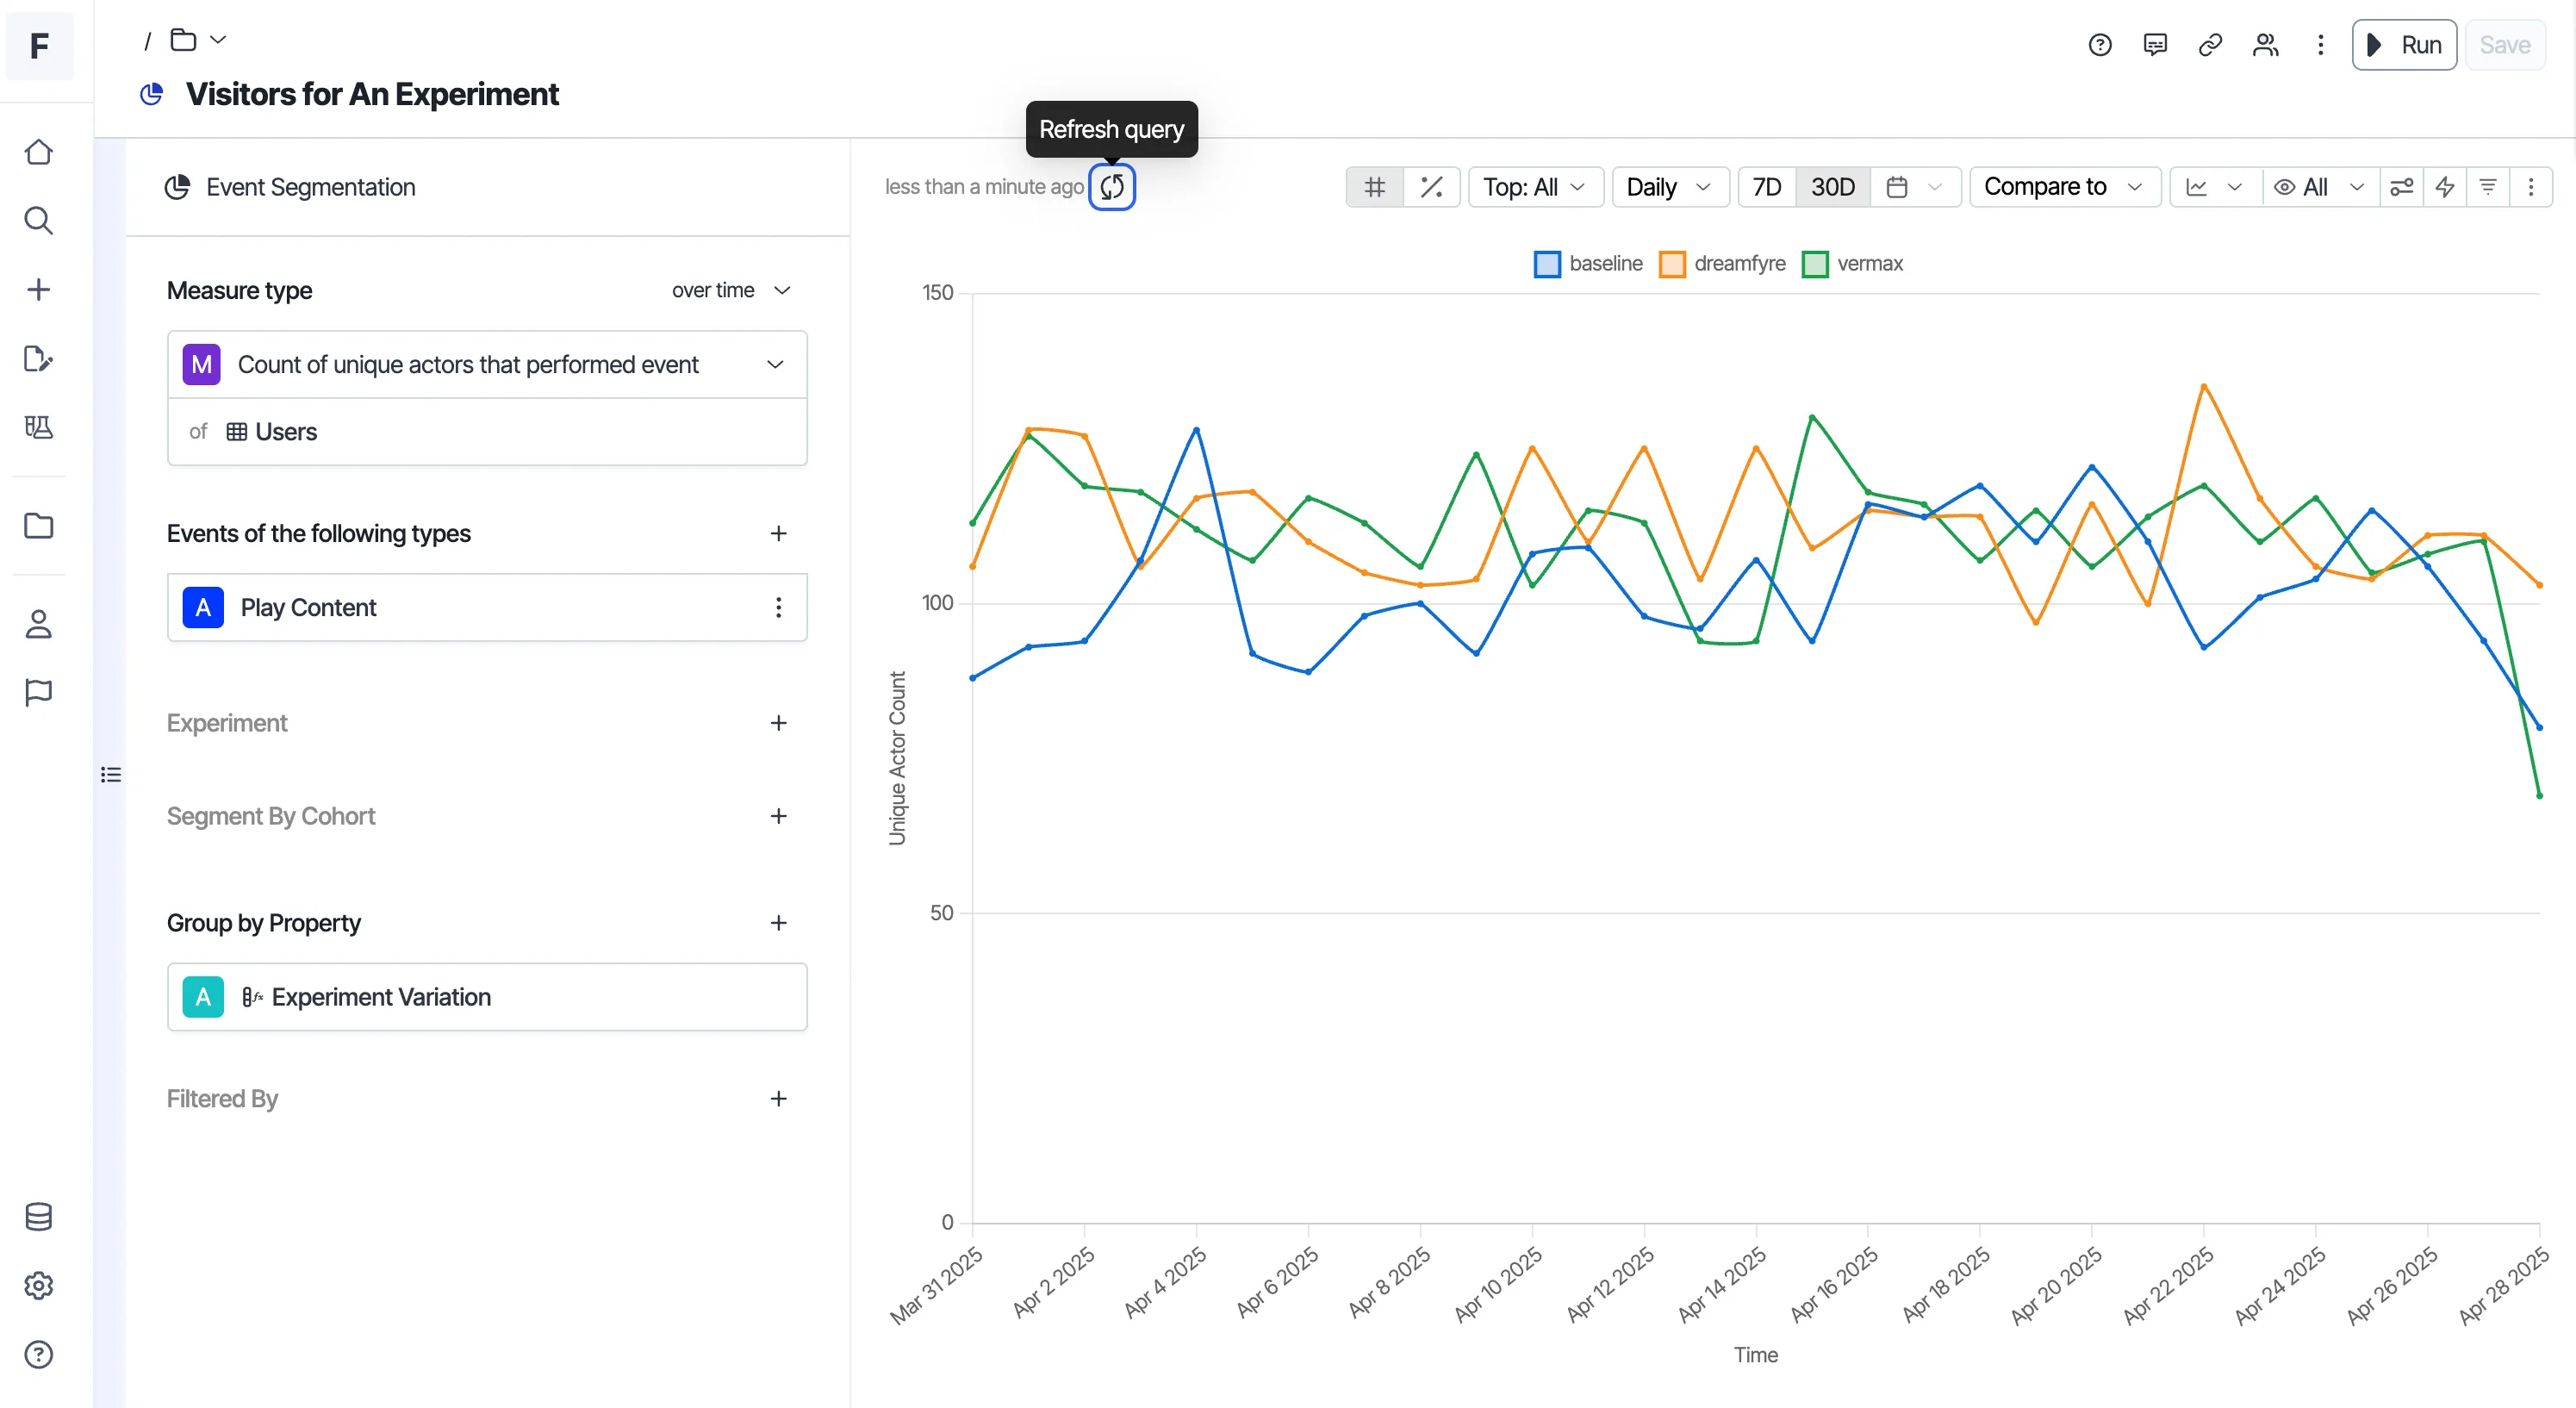
Task: Open the share users icon in top bar
Action: coord(2265,45)
